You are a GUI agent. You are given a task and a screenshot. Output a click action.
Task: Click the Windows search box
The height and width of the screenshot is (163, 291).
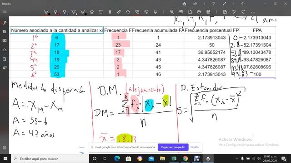click(x=50, y=158)
